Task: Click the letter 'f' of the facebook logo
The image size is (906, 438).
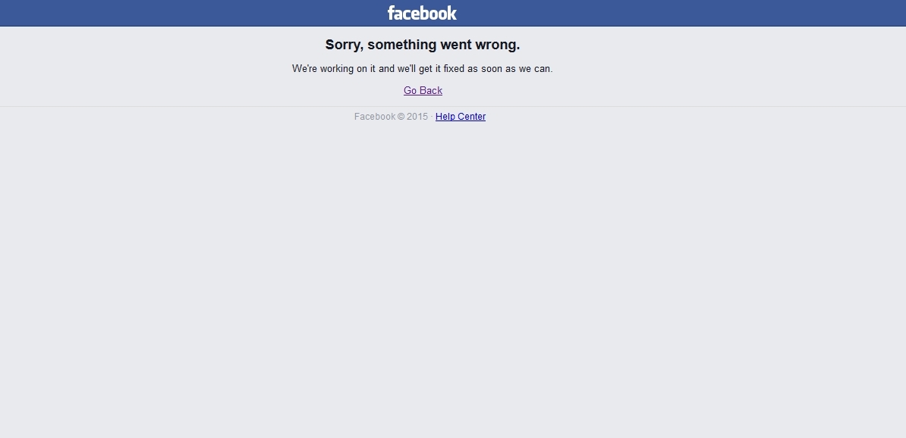Action: (392, 13)
